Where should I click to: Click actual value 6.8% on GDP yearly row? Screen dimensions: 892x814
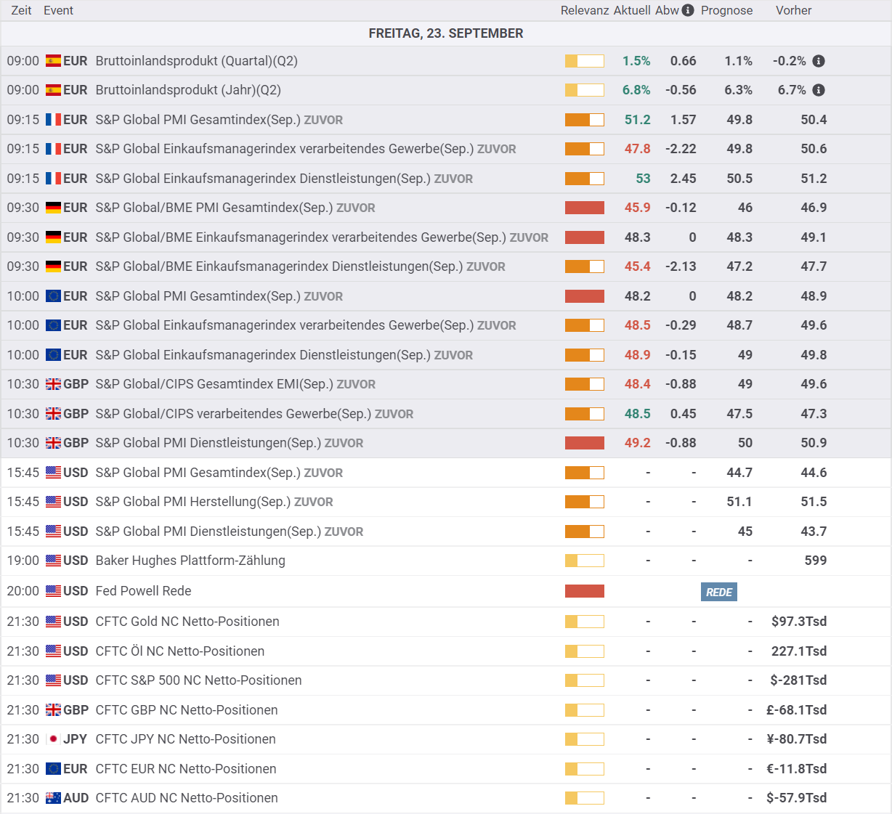(636, 90)
